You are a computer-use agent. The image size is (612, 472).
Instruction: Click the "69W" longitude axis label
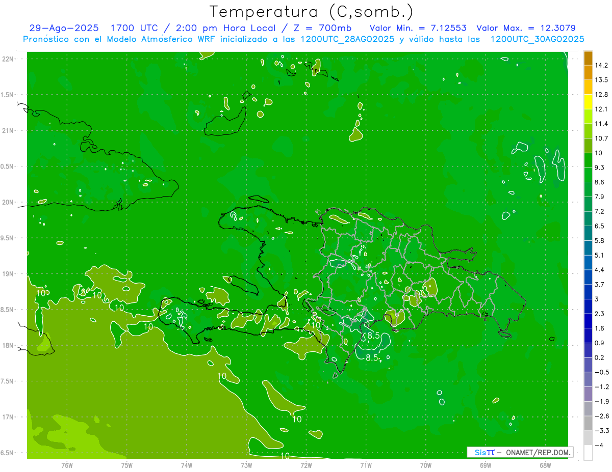click(x=486, y=465)
